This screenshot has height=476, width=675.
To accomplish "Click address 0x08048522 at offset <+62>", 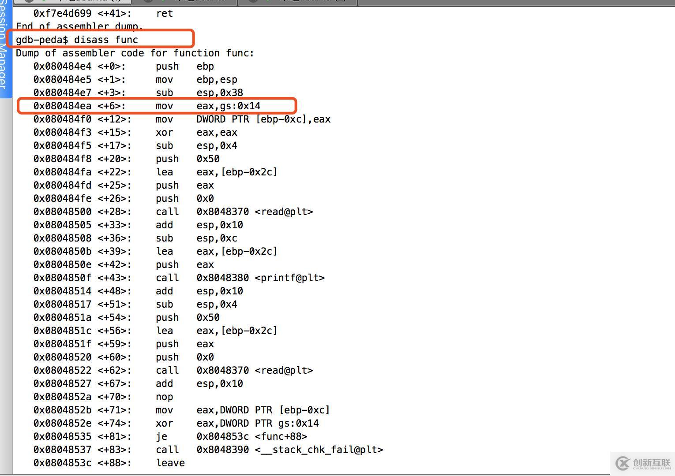I will [x=62, y=370].
